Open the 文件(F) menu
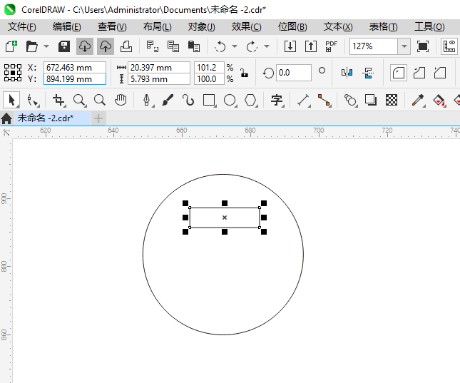Viewport: 460px width, 383px height. 22,27
